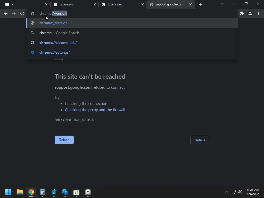The width and height of the screenshot is (264, 198).
Task: Click the Details button
Action: tap(200, 140)
